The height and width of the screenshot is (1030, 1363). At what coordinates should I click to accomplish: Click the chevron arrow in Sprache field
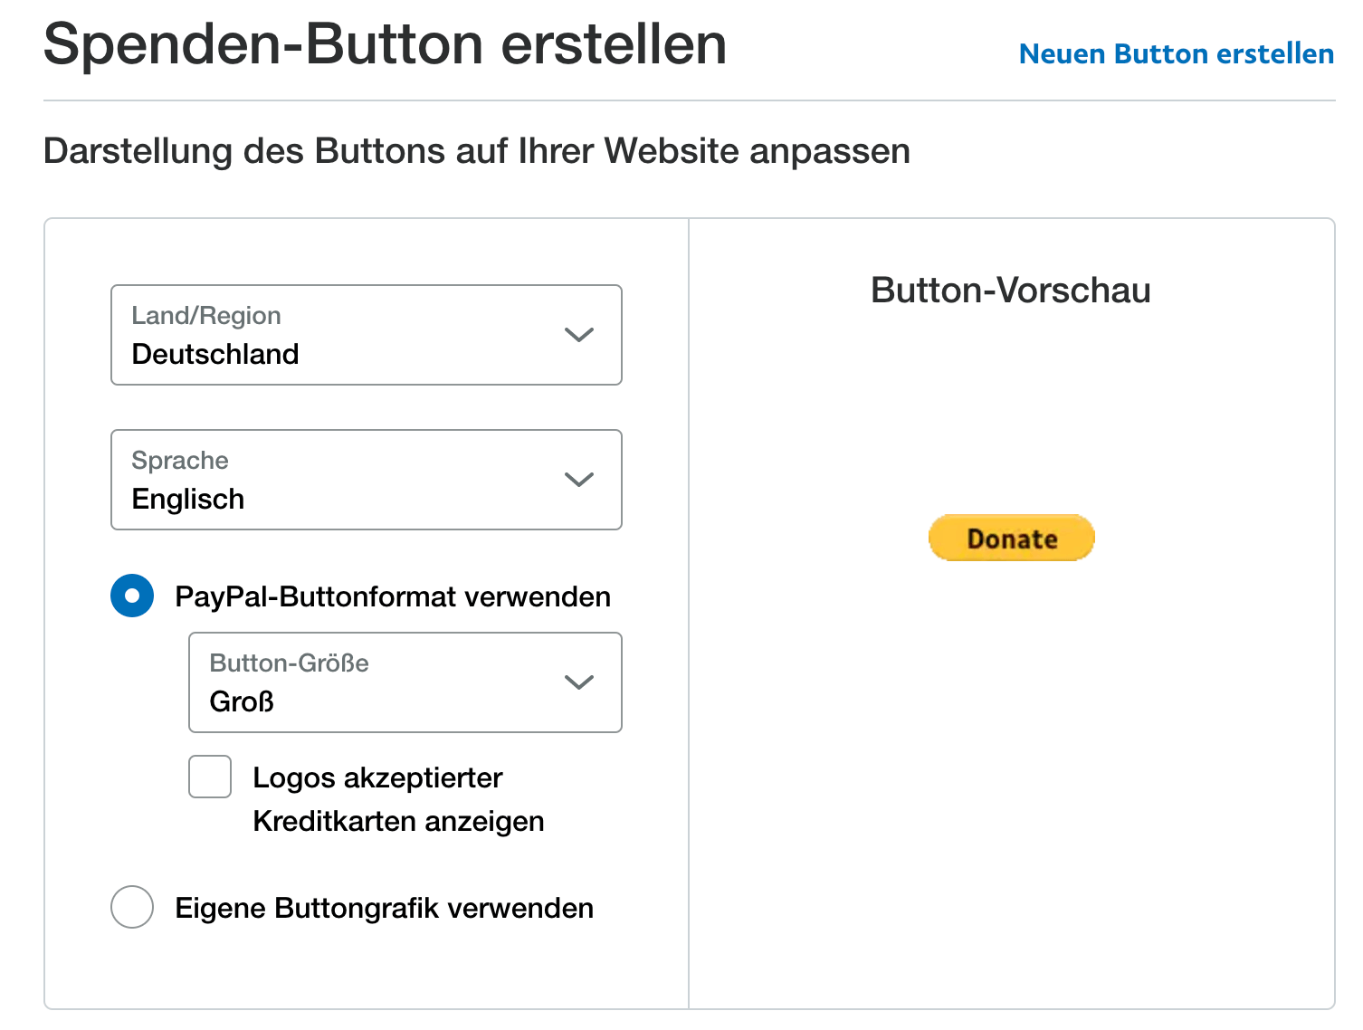tap(578, 480)
